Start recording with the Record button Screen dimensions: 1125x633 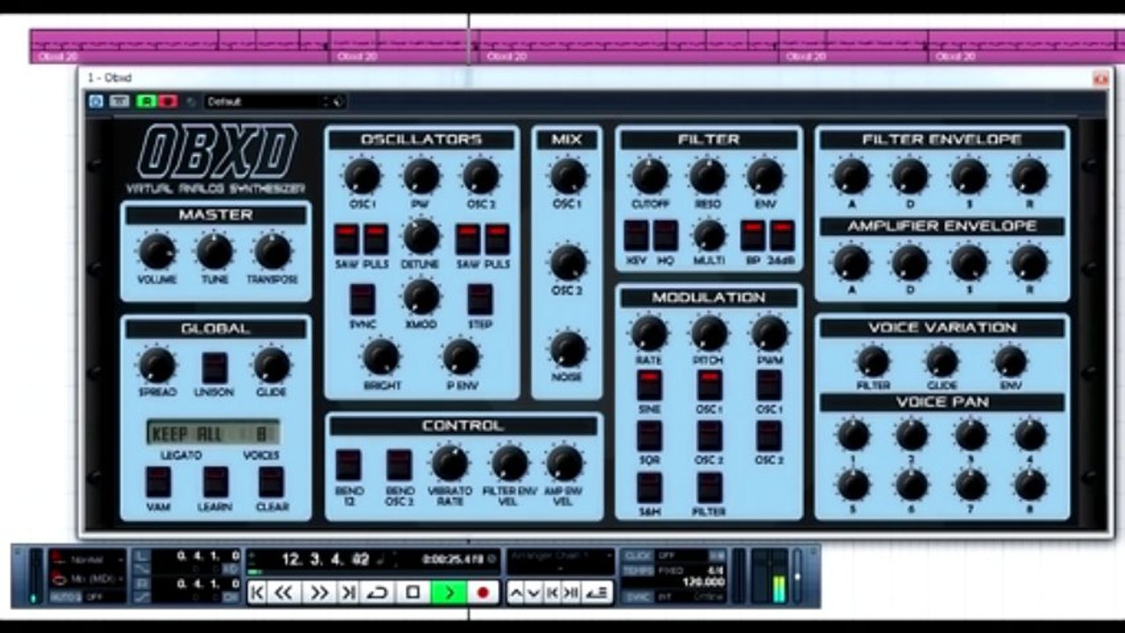[482, 593]
